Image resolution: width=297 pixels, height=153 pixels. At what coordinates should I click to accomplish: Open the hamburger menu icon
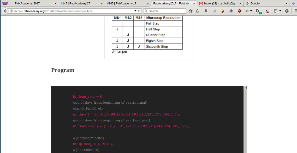click(x=296, y=11)
